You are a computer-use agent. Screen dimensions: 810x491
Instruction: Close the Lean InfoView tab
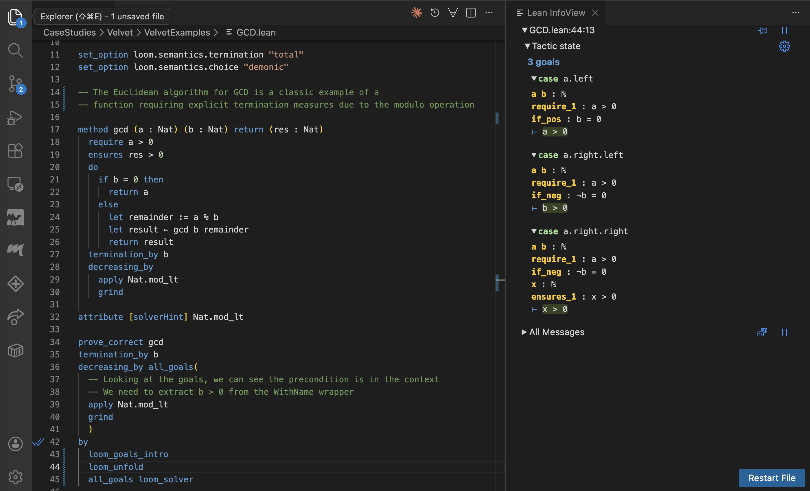(595, 13)
